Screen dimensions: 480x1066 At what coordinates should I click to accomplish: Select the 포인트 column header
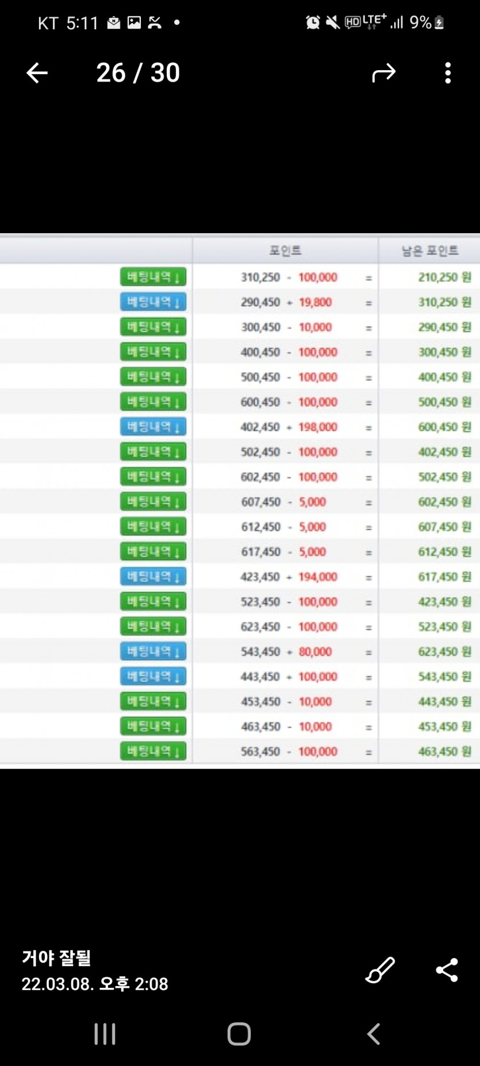point(285,250)
